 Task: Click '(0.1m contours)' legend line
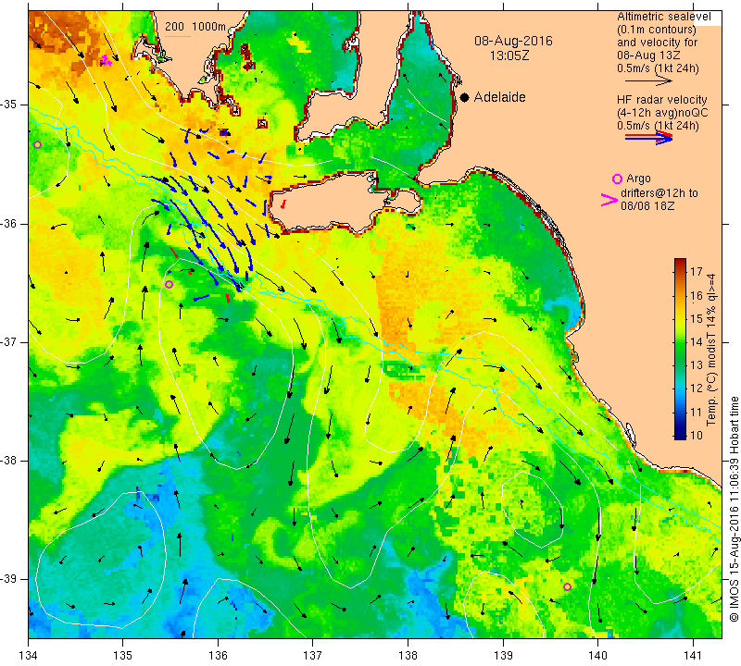(656, 30)
